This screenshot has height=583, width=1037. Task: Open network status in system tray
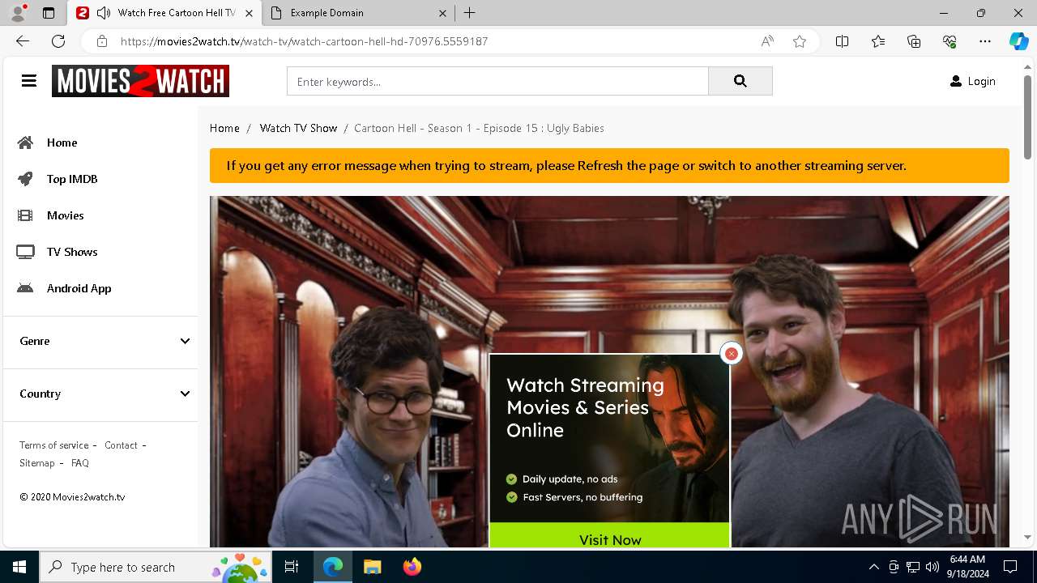[x=913, y=567]
